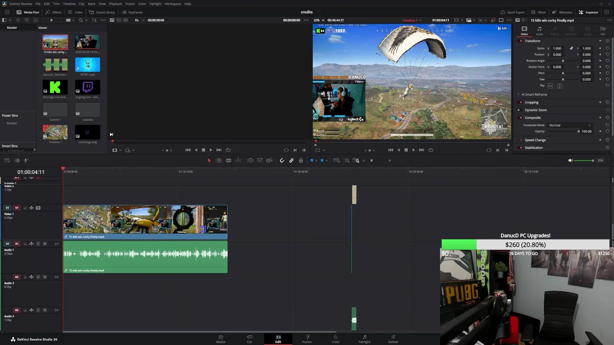Solo Audio 2 track with S button
The height and width of the screenshot is (345, 614).
38,277
